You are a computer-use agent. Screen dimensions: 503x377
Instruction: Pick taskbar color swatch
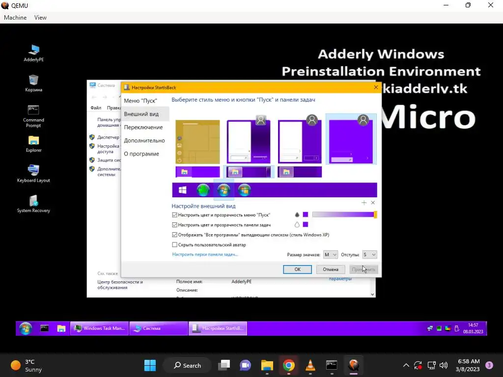(x=306, y=224)
